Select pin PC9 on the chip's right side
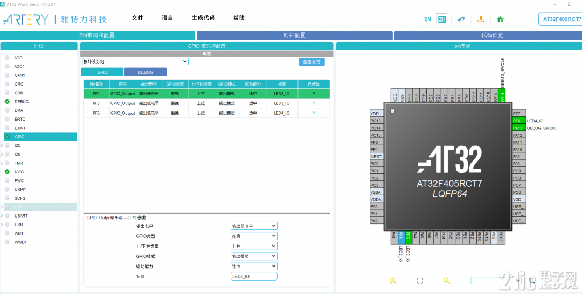Screen dimensions: 582x294 (519, 171)
